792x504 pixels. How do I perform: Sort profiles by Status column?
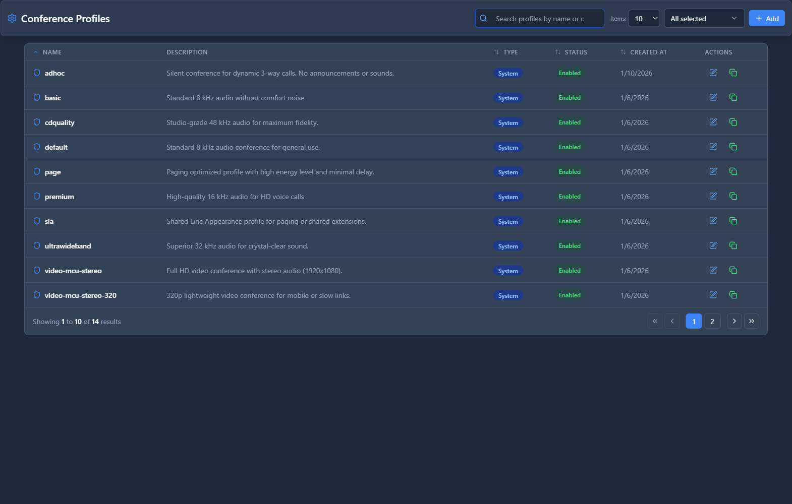575,52
